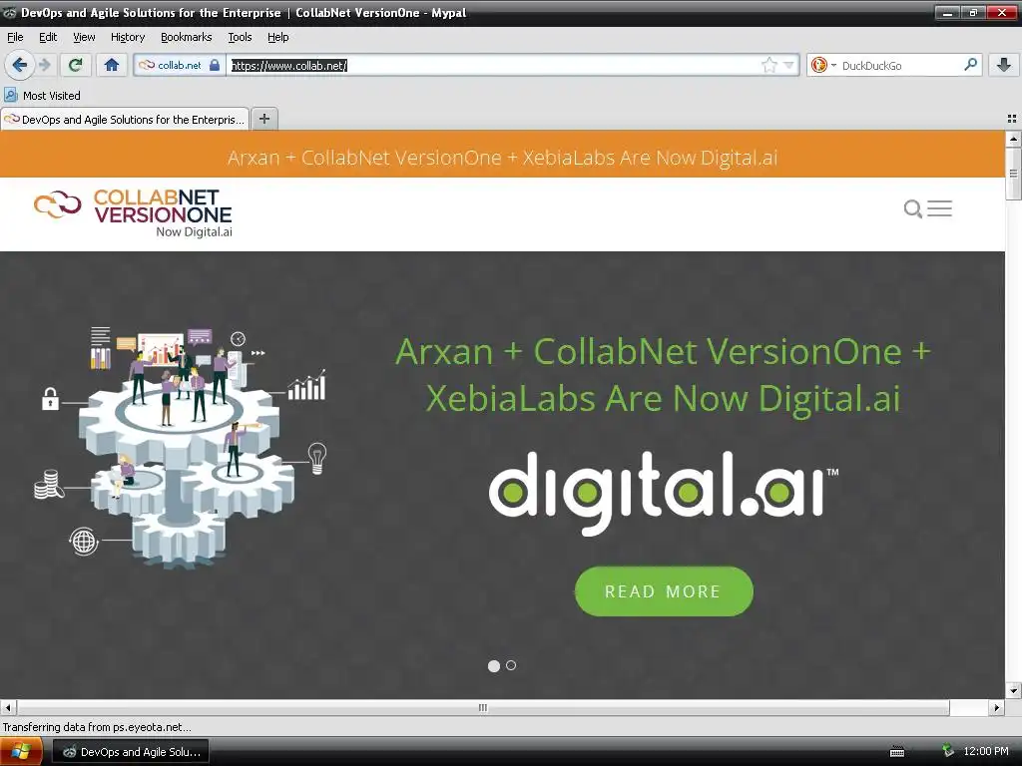Click the green Arxan + CollabNet headline
This screenshot has width=1022, height=766.
[663, 375]
